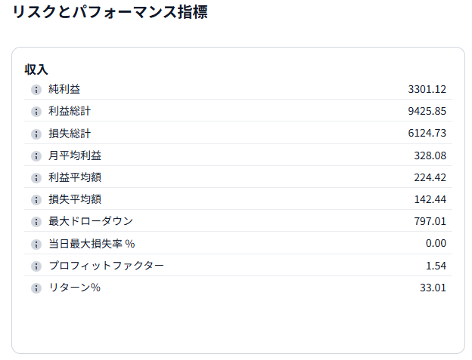Click the info icon beside 当日最大損失率 %
The width and height of the screenshot is (472, 360).
point(36,244)
